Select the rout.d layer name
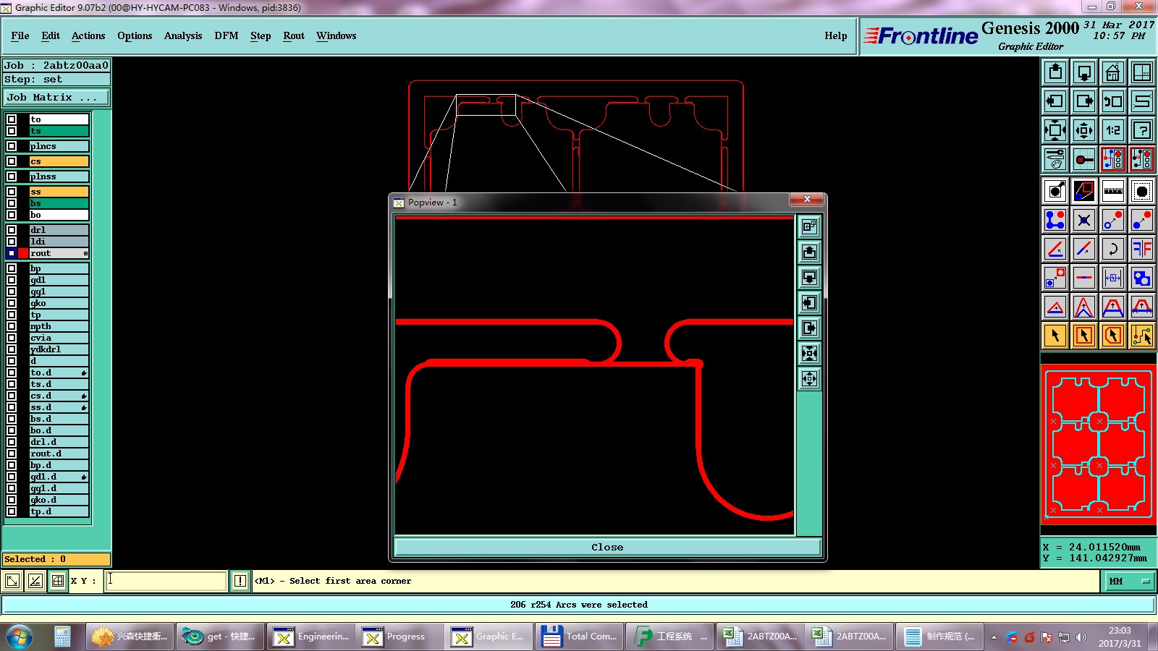The image size is (1158, 651). pos(59,454)
